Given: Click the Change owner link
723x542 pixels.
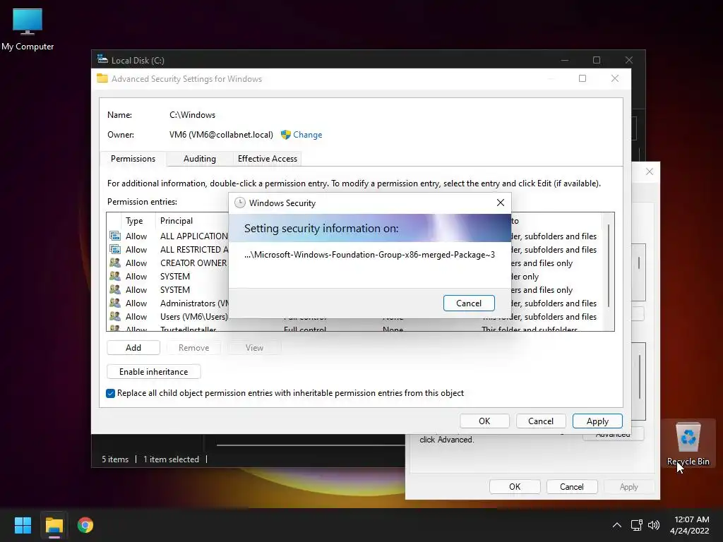Looking at the screenshot, I should (308, 135).
